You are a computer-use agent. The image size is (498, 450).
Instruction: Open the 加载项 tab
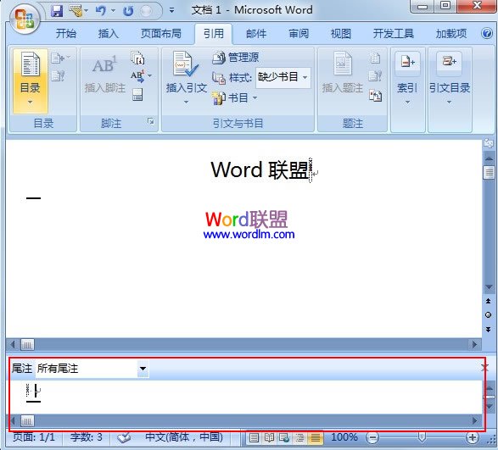coord(451,33)
